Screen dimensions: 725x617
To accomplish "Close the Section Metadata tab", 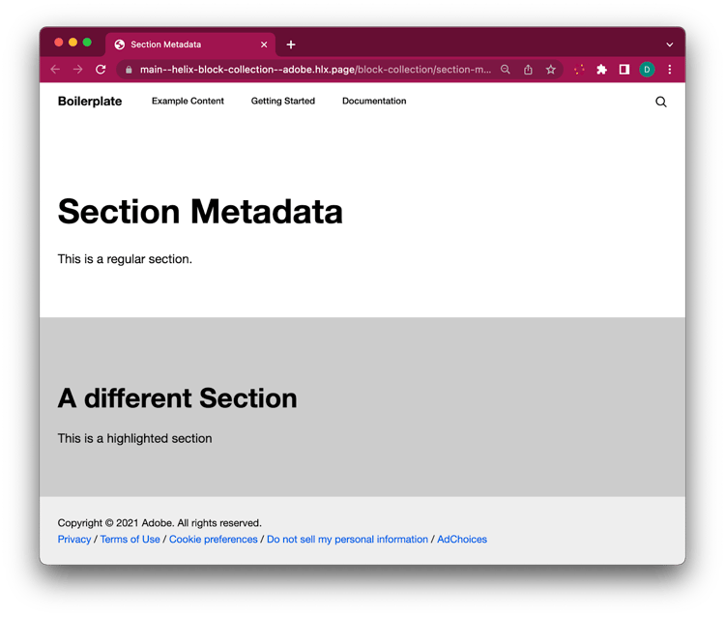I will (264, 44).
